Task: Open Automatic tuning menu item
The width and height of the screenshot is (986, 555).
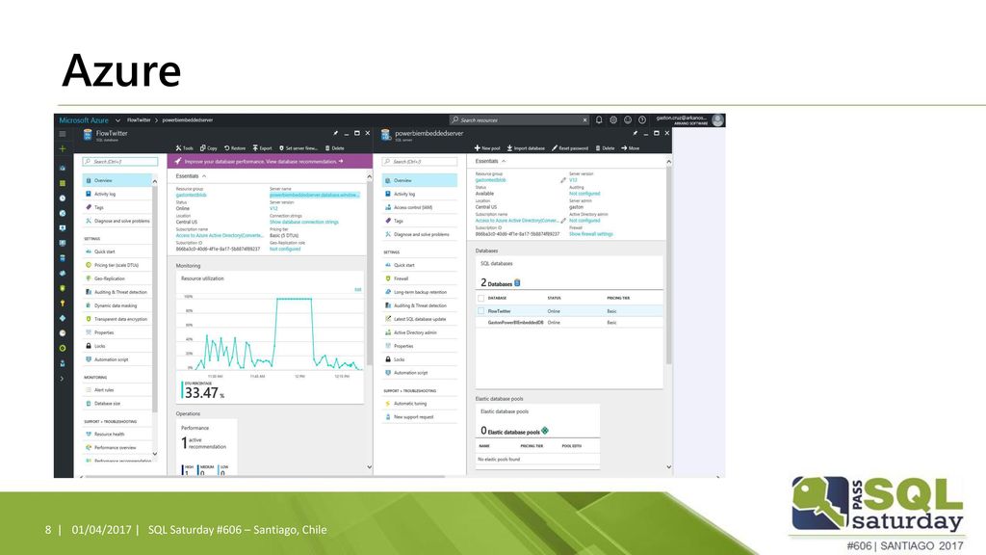Action: [420, 404]
